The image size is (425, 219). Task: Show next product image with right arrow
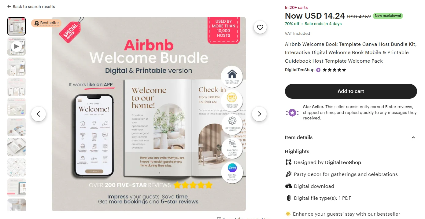coord(259,114)
